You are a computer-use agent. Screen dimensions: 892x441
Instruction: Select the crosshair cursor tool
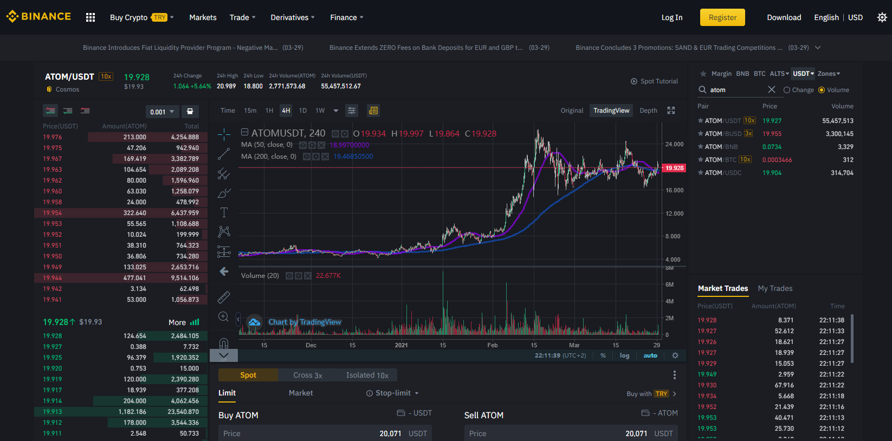[224, 134]
